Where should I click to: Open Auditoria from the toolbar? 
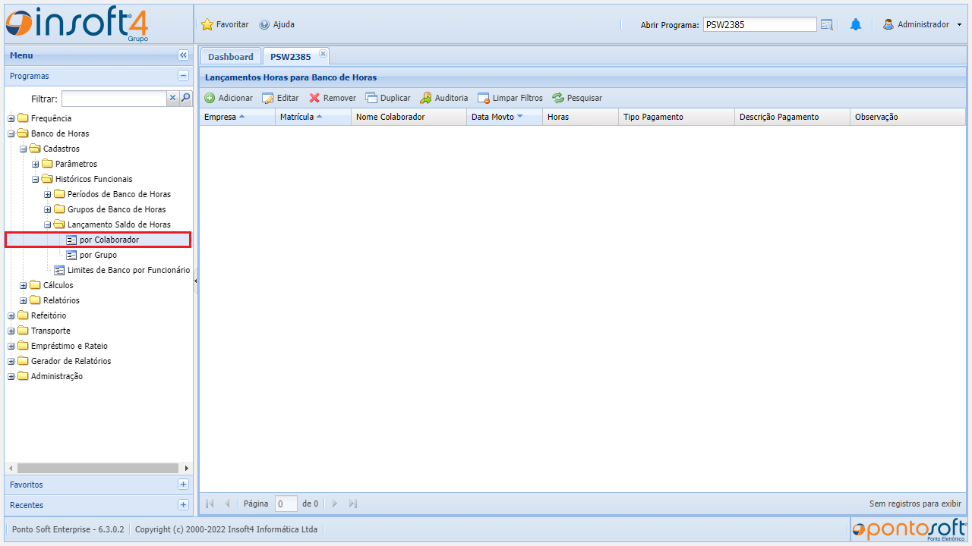tap(426, 98)
